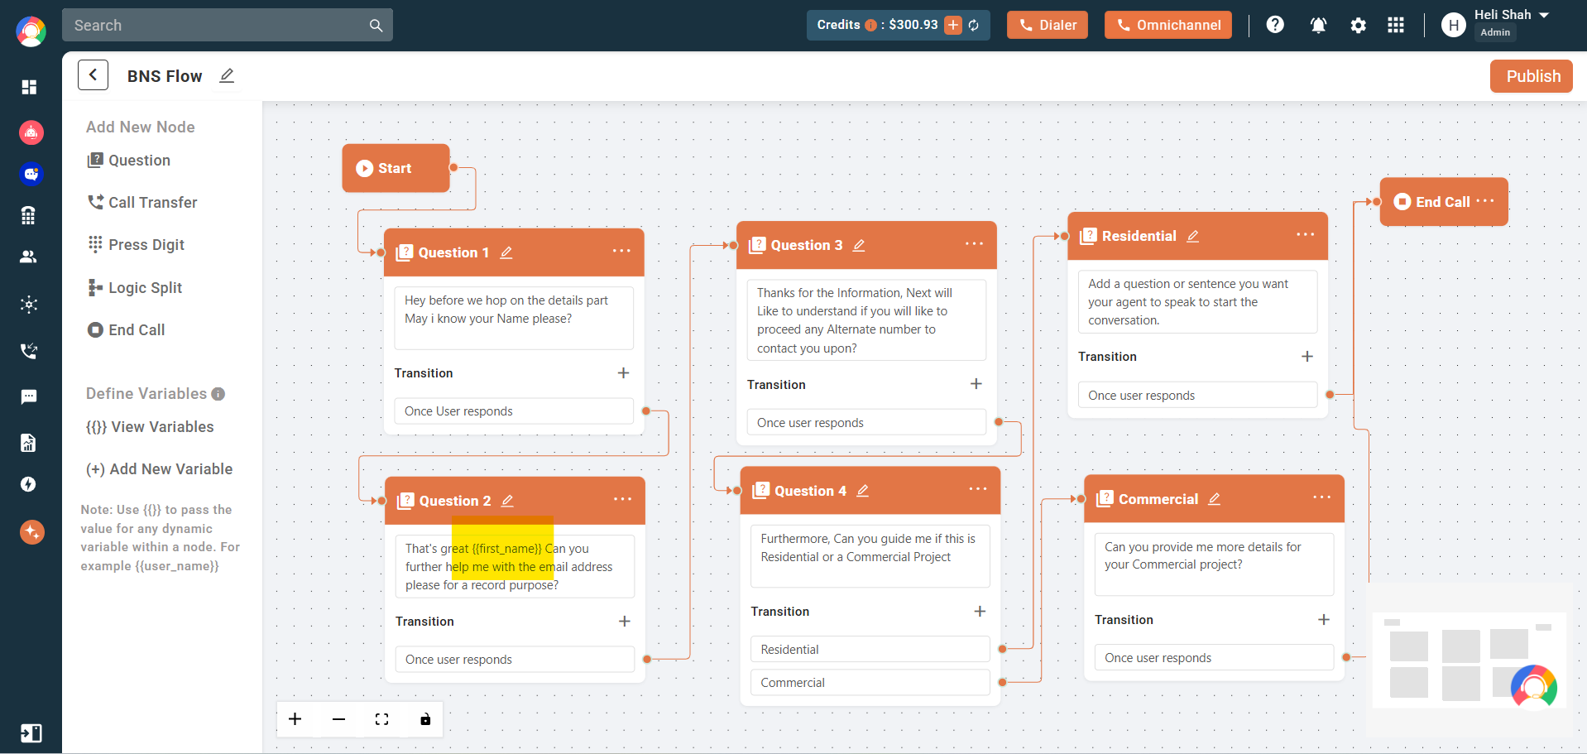
Task: Click the Define Variables info icon
Action: pos(218,394)
